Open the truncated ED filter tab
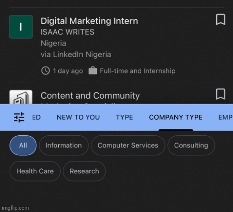This screenshot has height=212, width=233. 36,117
